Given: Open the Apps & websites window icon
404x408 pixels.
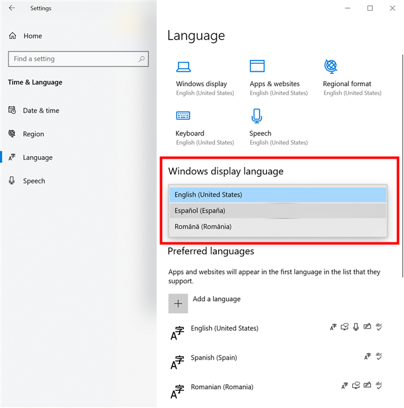Looking at the screenshot, I should (x=257, y=66).
